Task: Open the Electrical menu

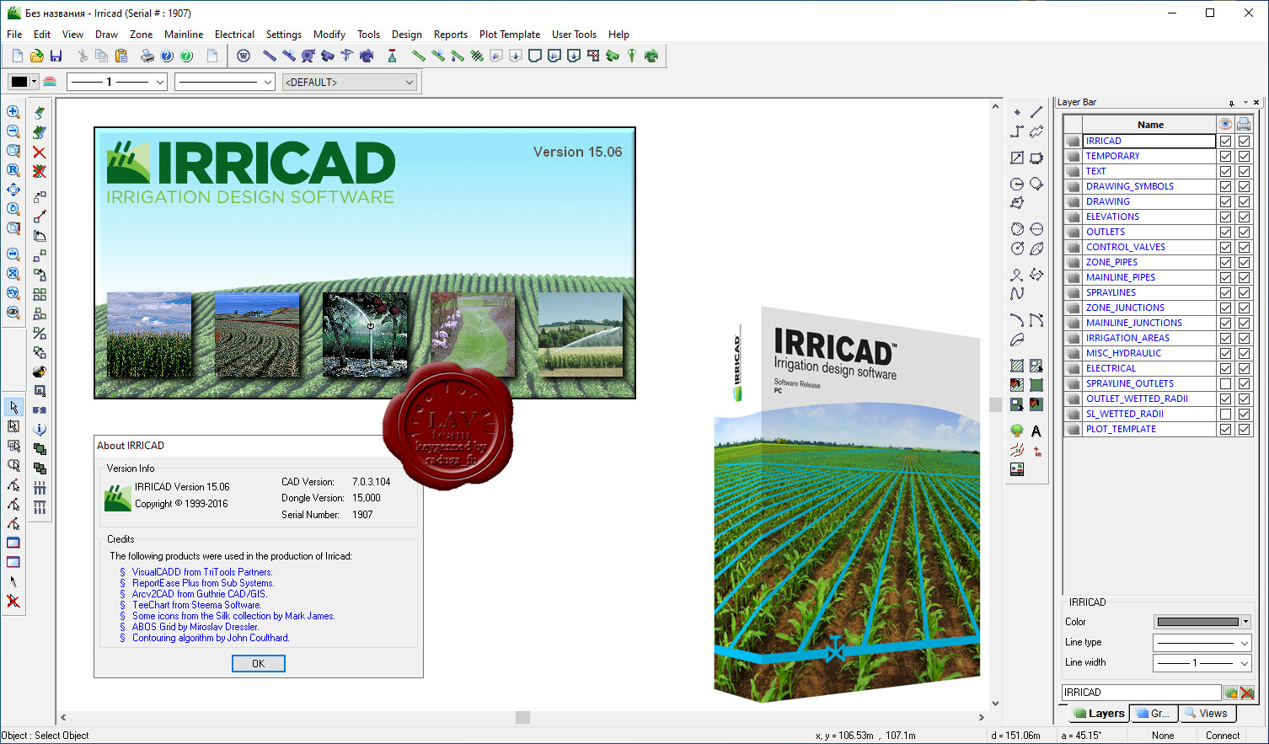Action: 234,35
